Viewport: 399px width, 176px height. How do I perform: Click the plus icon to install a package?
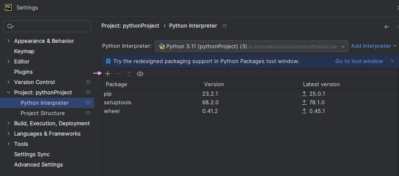tap(108, 74)
